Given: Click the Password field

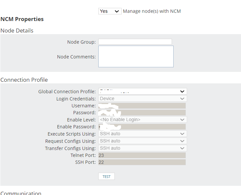Looking at the screenshot, I should pyautogui.click(x=142, y=113).
